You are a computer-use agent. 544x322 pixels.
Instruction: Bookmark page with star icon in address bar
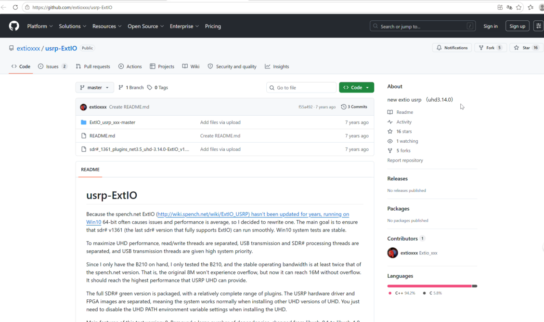(x=518, y=7)
